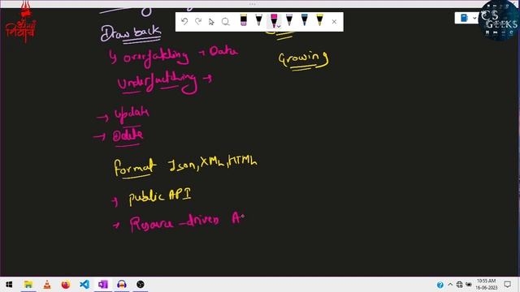This screenshot has width=520, height=292.
Task: Close the floating drawing toolbar
Action: 334,22
